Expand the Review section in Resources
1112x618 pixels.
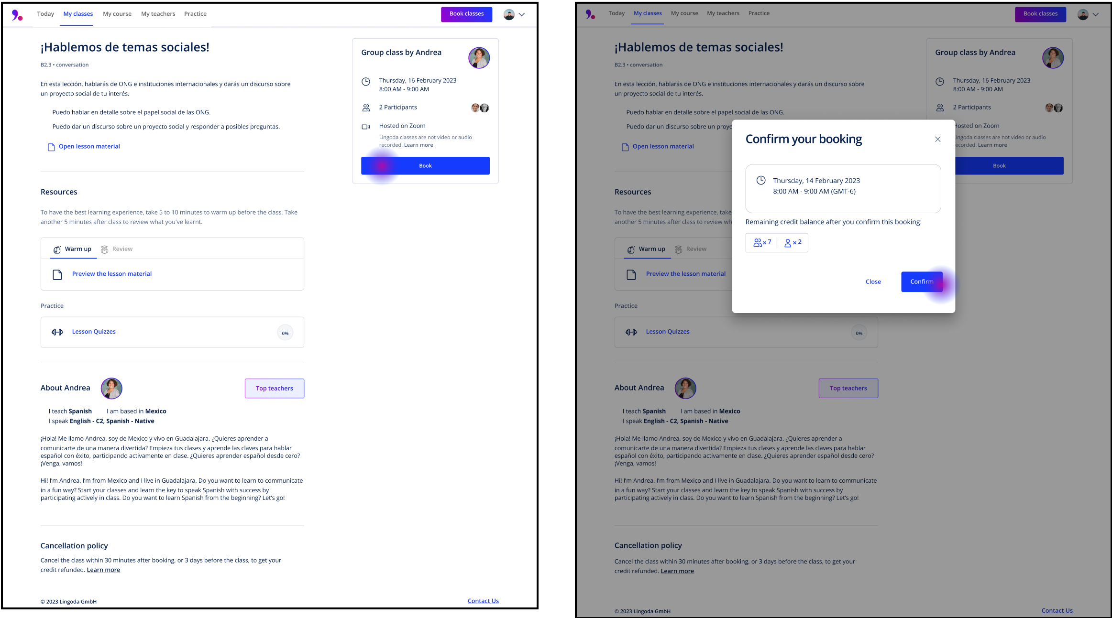point(121,249)
